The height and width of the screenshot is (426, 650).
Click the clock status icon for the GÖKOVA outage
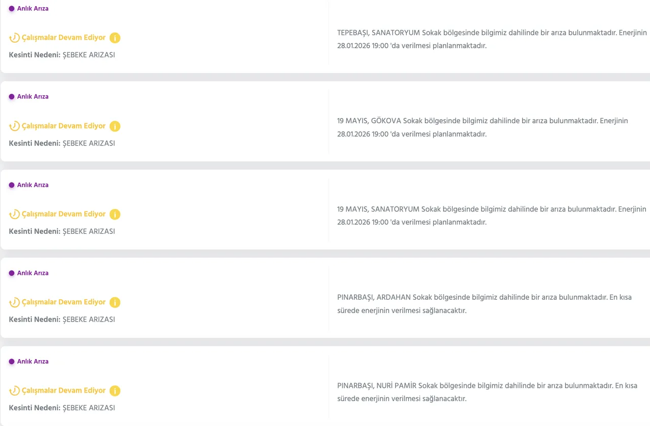[15, 126]
